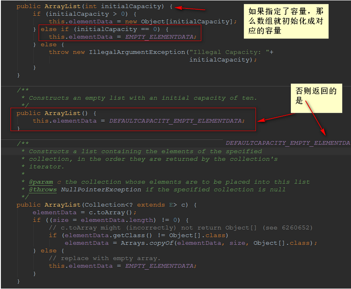Click the floating DEFAULTCAPACITY_EMPTY_ELEMENTDA label at right
The image size is (351, 289).
(x=288, y=143)
